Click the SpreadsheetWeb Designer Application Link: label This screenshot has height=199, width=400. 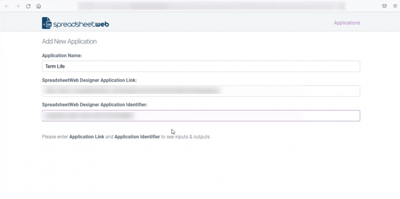89,80
